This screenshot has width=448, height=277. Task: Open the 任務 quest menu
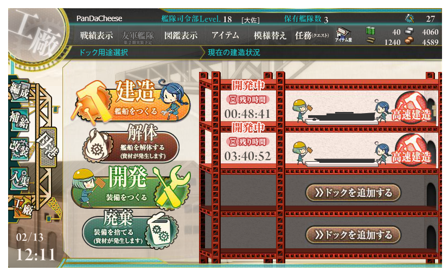[312, 36]
